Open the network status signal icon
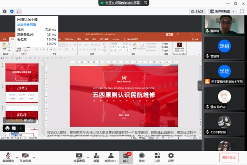 tap(19, 11)
